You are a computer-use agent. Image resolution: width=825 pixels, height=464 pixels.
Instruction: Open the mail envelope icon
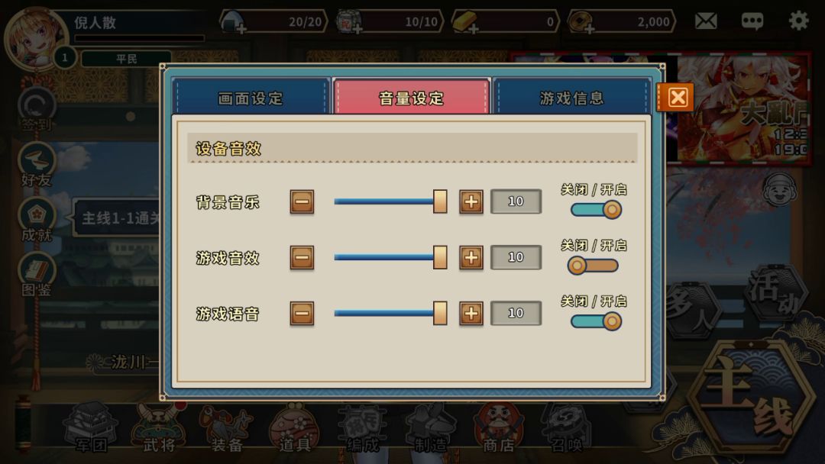706,21
